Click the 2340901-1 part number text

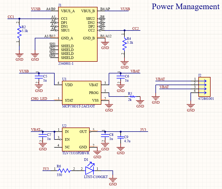[x=66, y=64]
